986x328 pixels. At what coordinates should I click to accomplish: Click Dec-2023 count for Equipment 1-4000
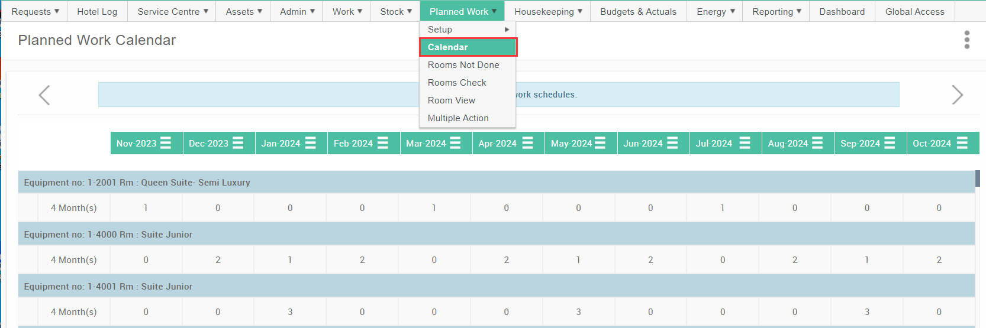218,260
